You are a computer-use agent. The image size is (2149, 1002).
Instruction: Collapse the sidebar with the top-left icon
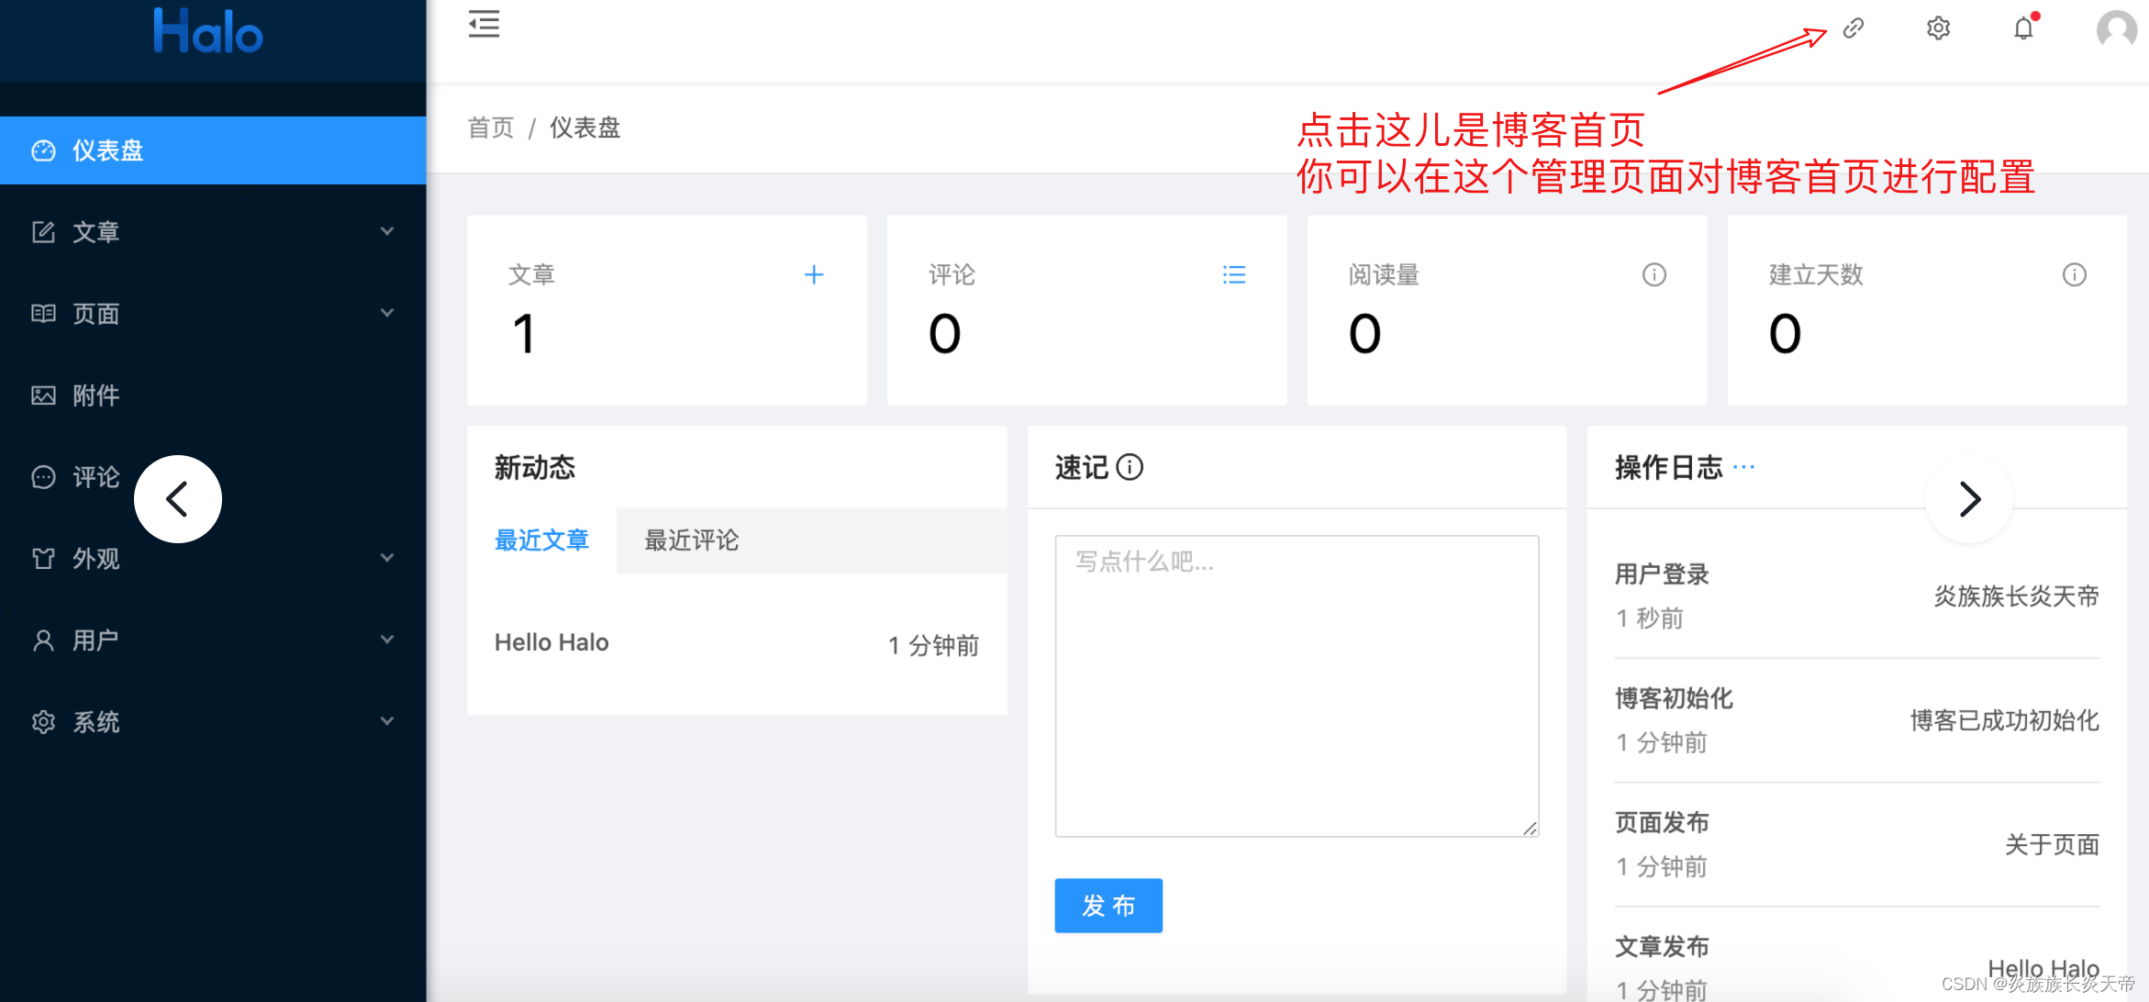(x=484, y=25)
